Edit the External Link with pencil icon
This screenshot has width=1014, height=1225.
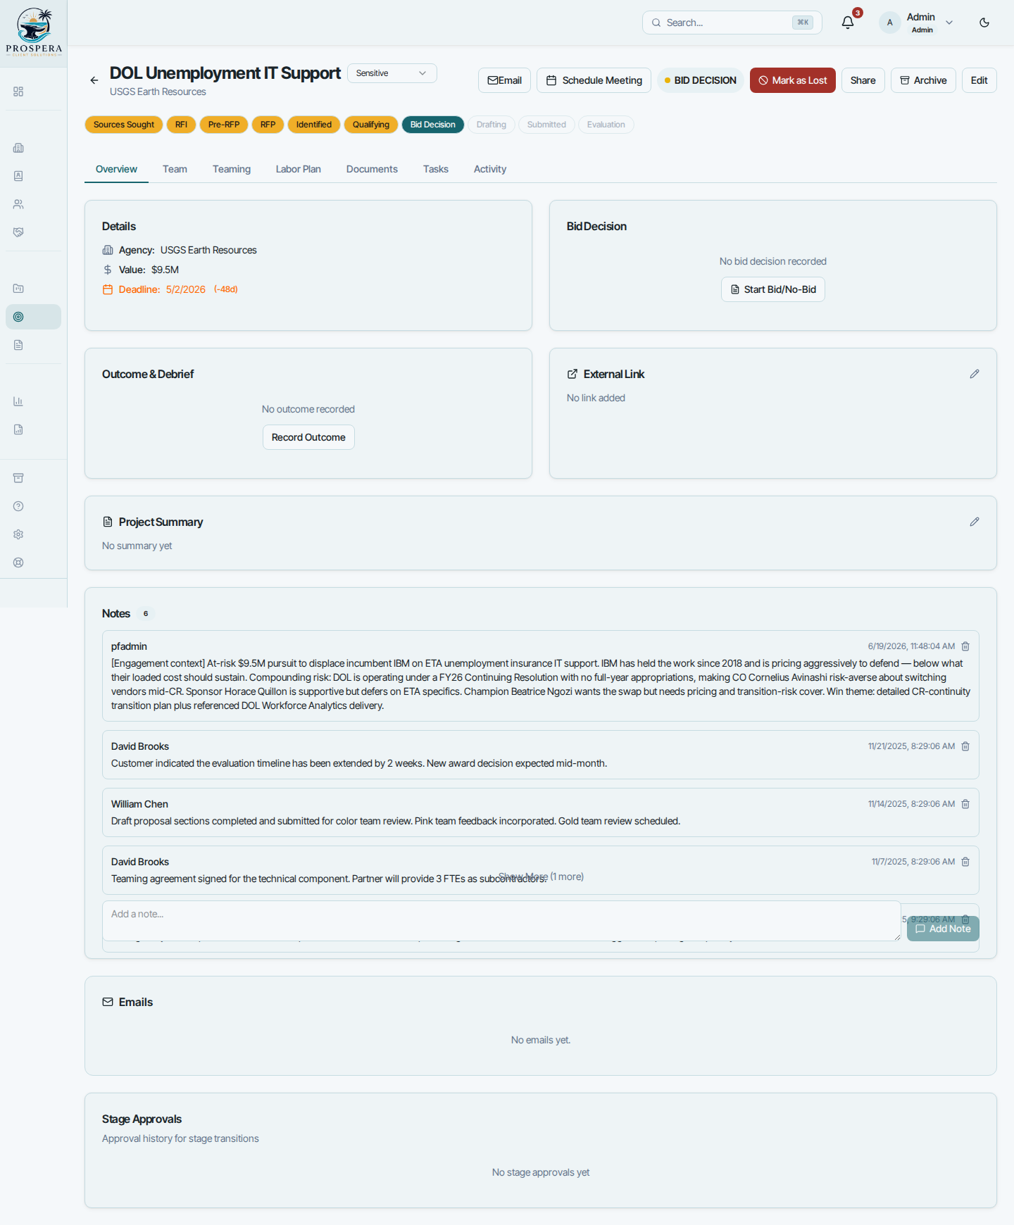click(x=975, y=374)
